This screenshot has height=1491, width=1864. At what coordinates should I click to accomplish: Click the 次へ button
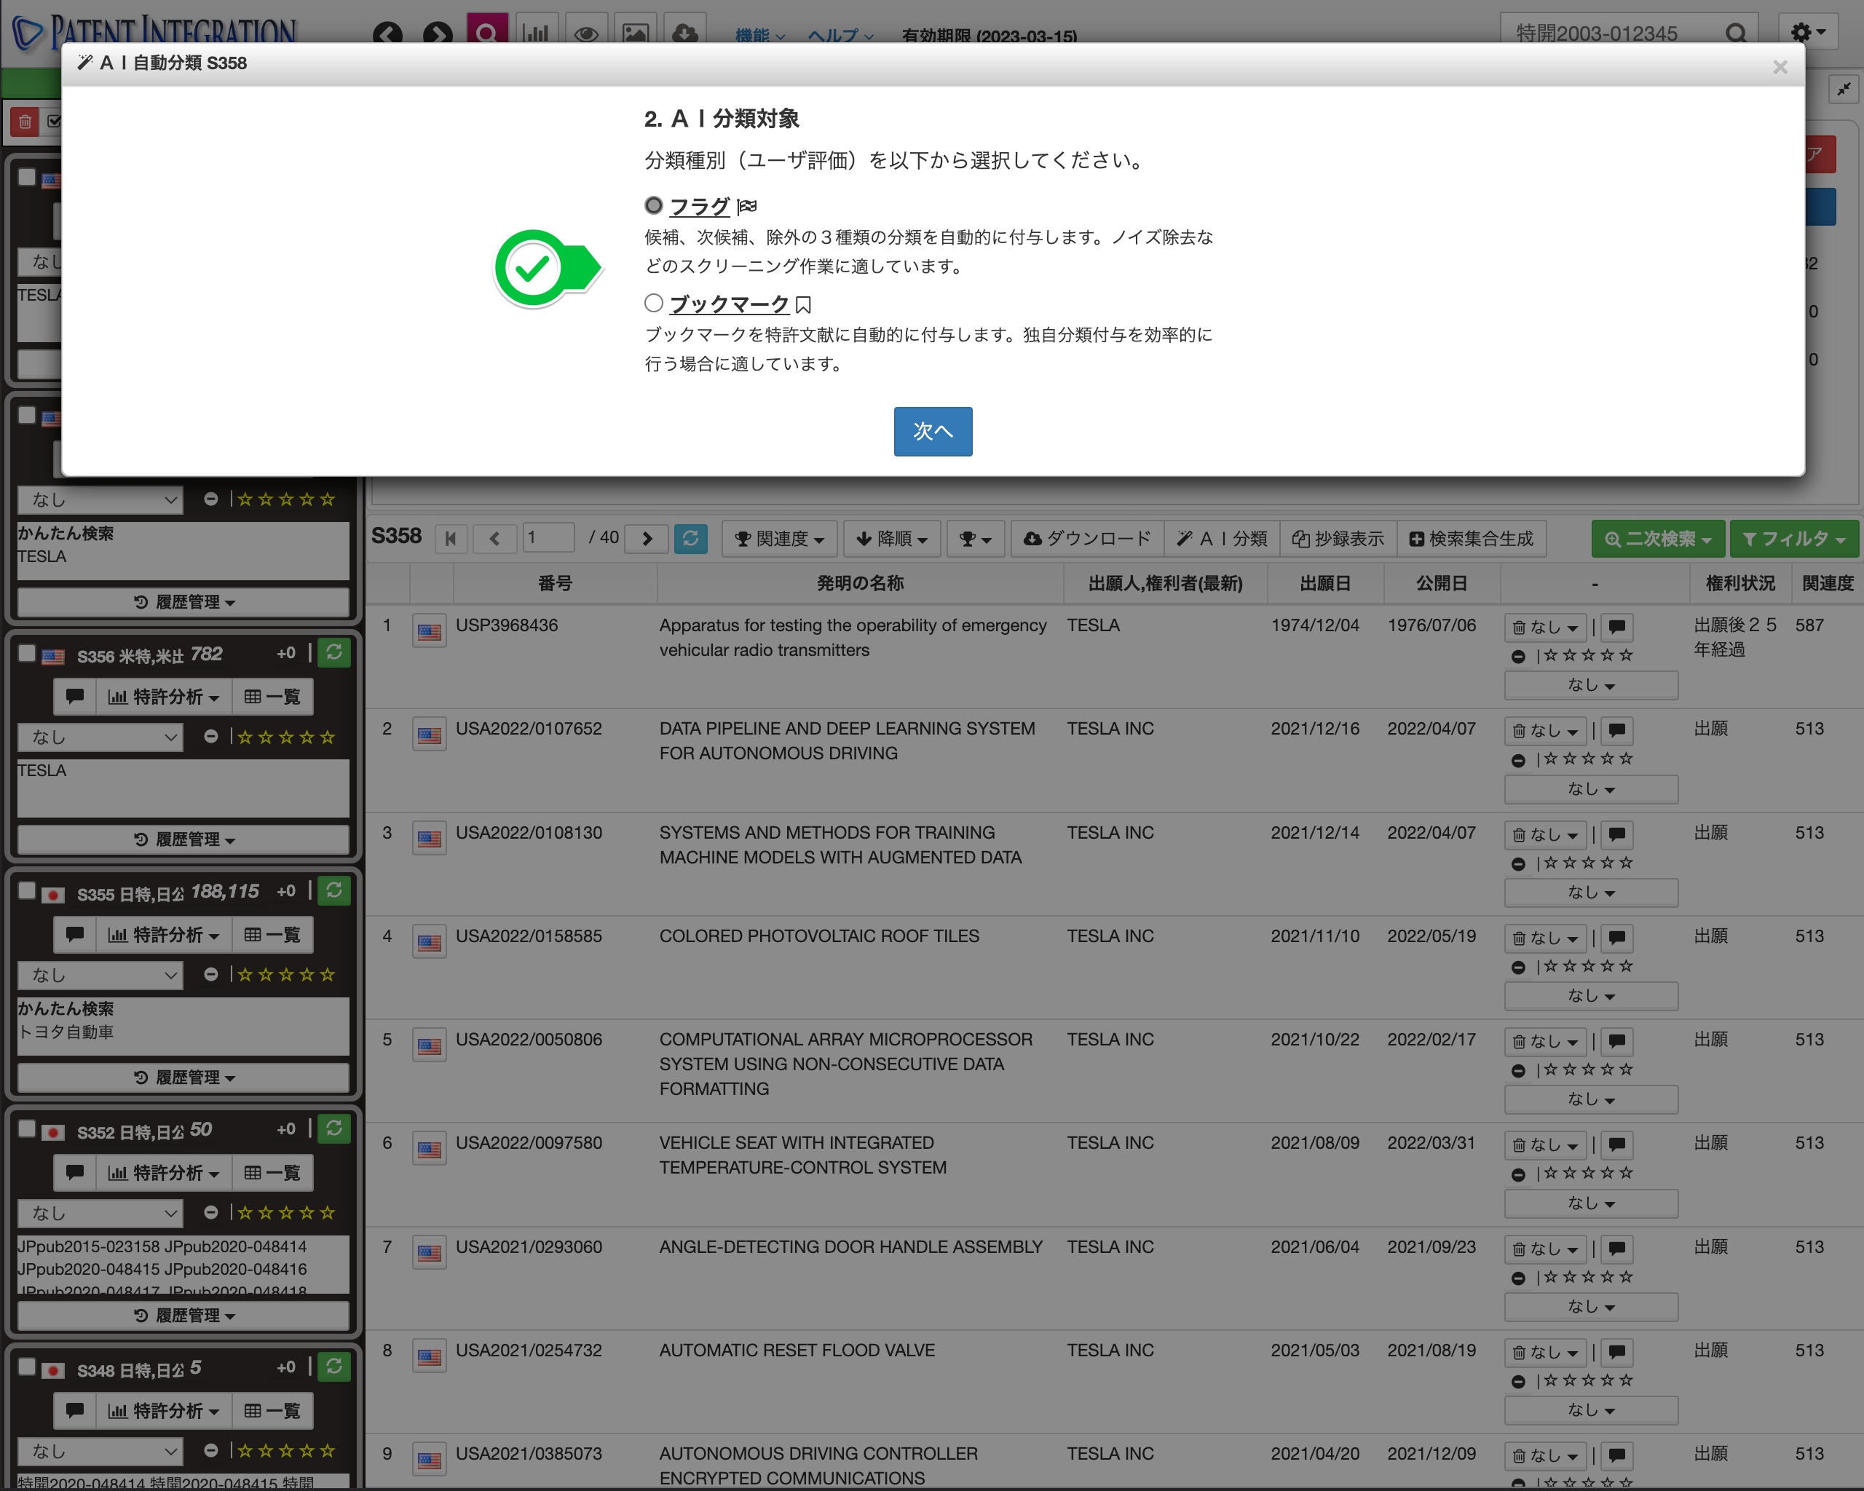tap(932, 431)
